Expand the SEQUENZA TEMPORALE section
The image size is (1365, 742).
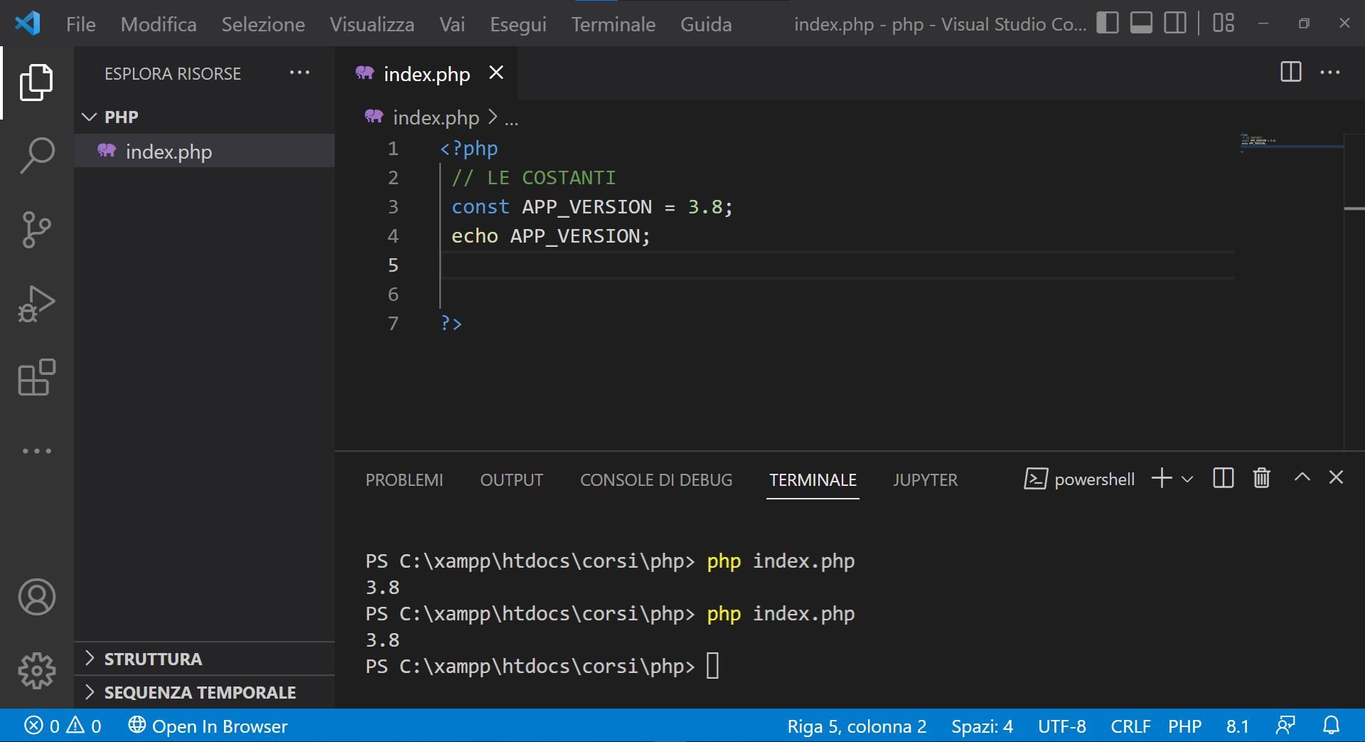pyautogui.click(x=204, y=692)
